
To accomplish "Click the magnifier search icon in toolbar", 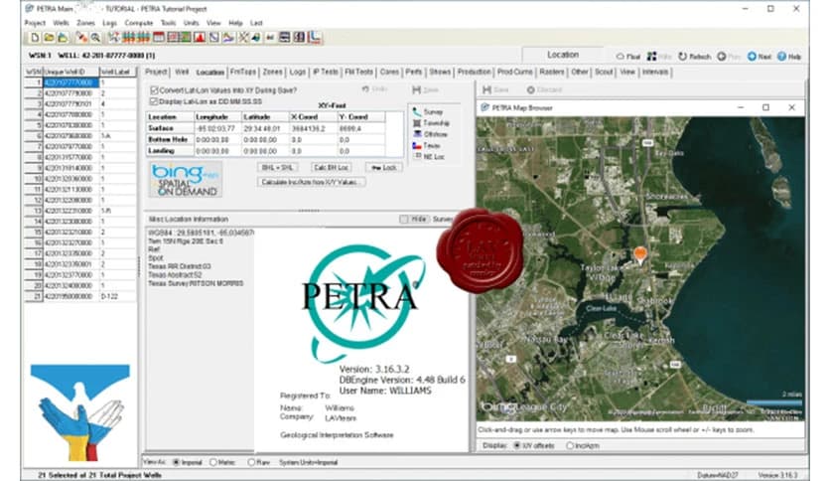I will pyautogui.click(x=95, y=37).
